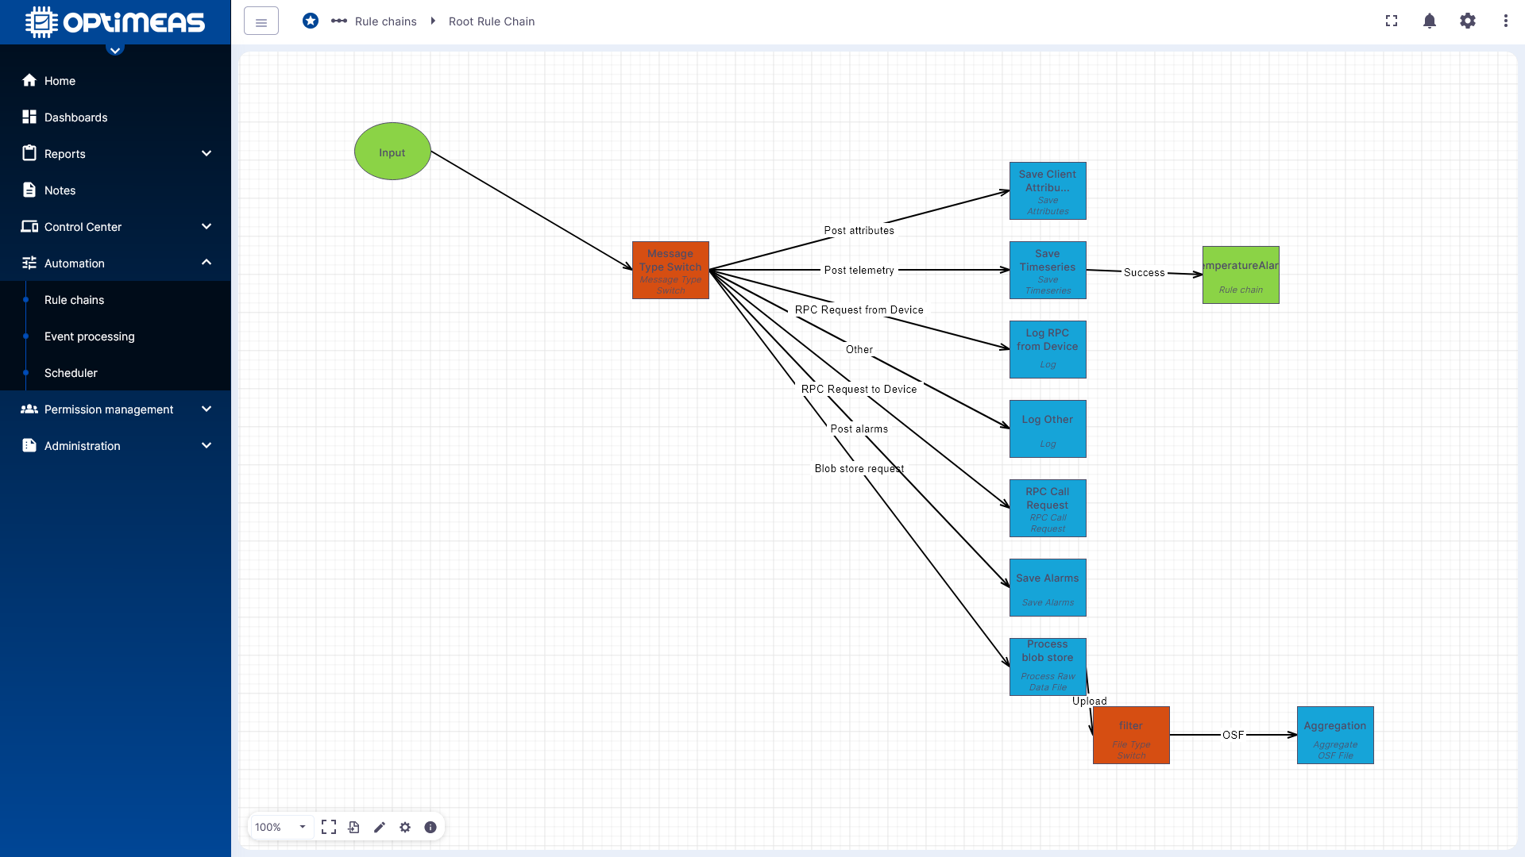Click the Permission management people icon
This screenshot has height=857, width=1525.
pyautogui.click(x=29, y=409)
